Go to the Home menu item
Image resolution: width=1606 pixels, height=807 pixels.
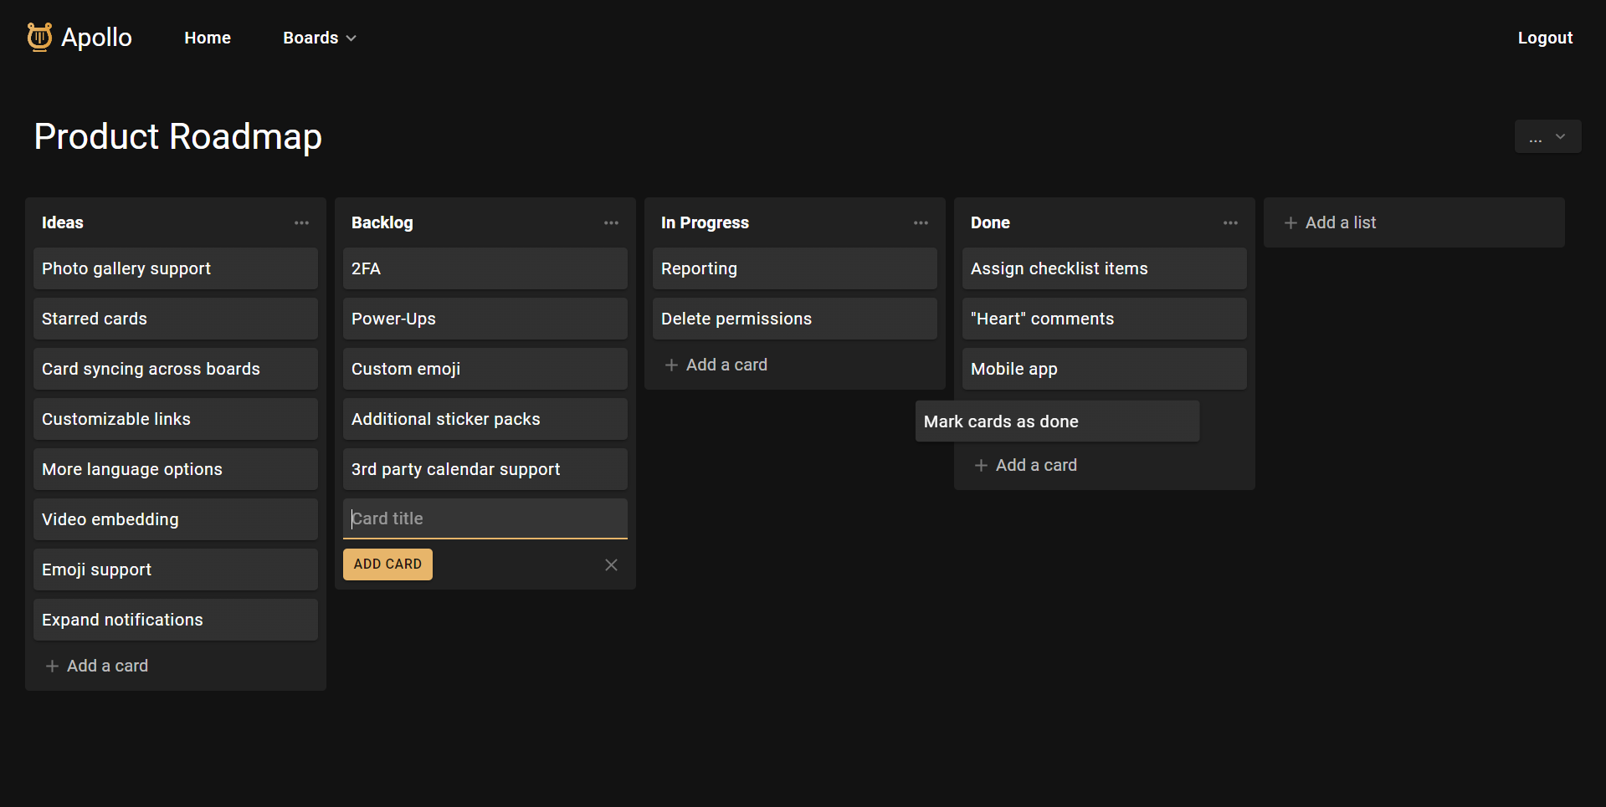pos(207,38)
